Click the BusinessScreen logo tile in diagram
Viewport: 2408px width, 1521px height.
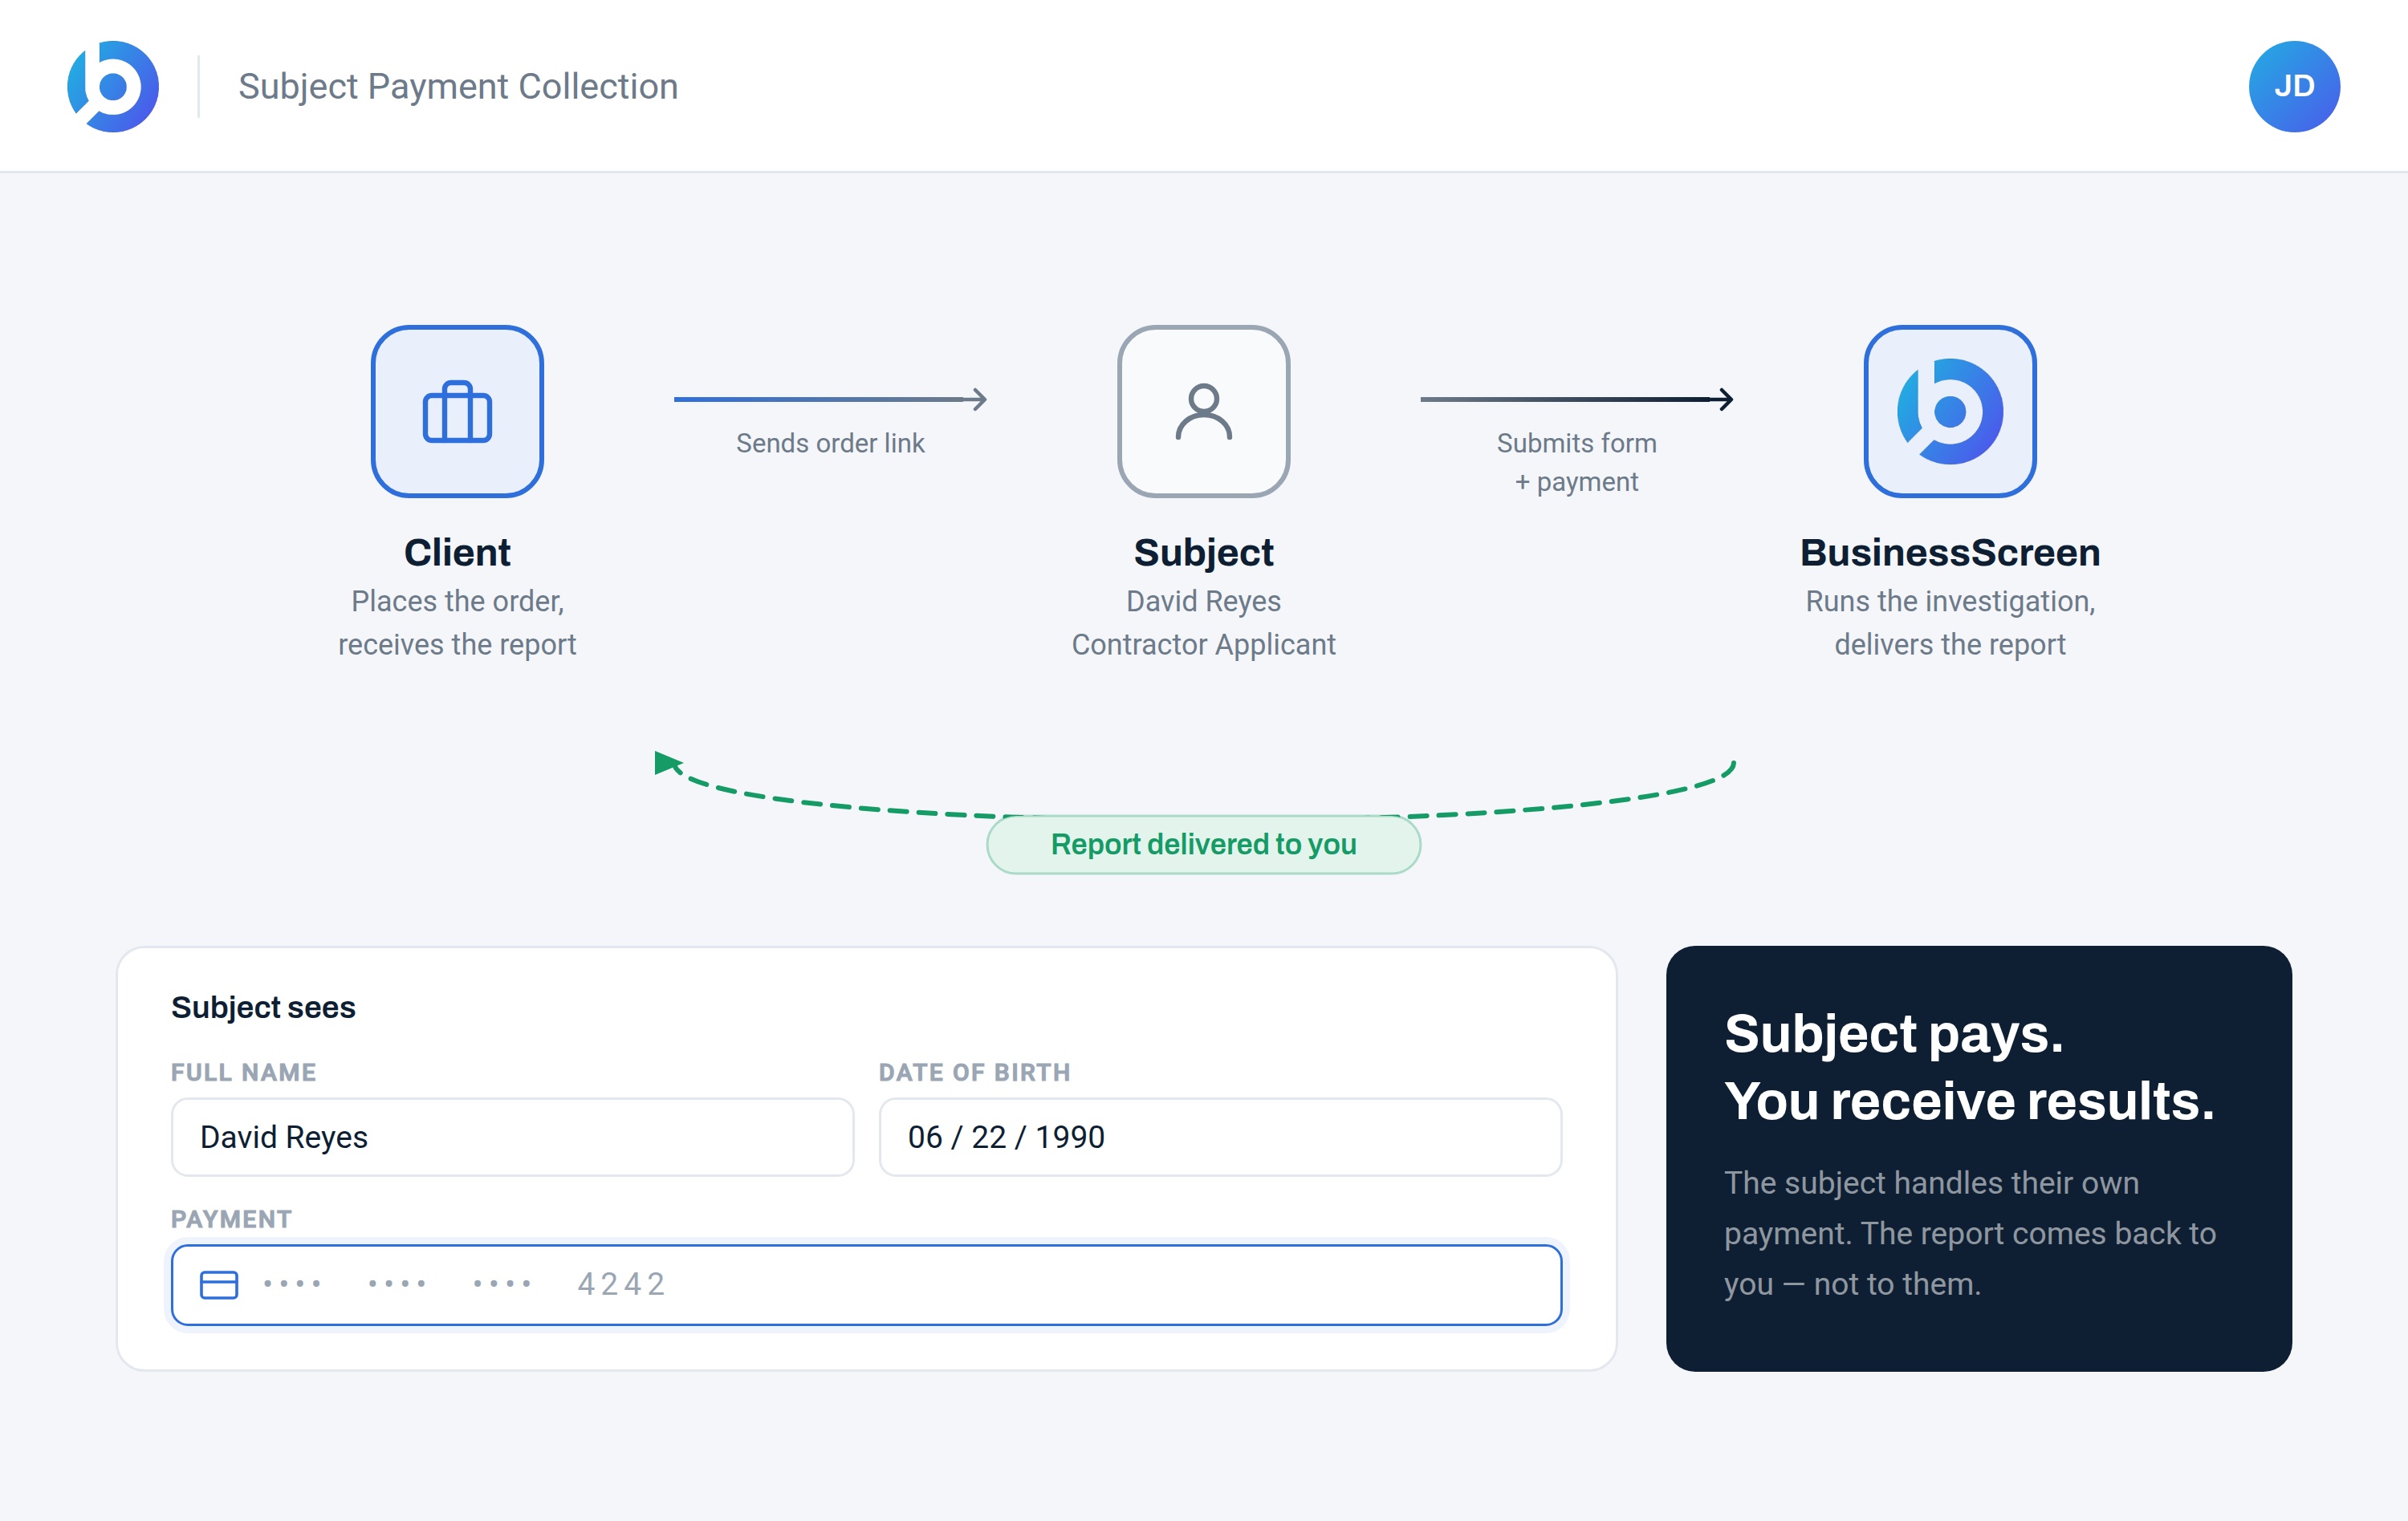[1949, 411]
